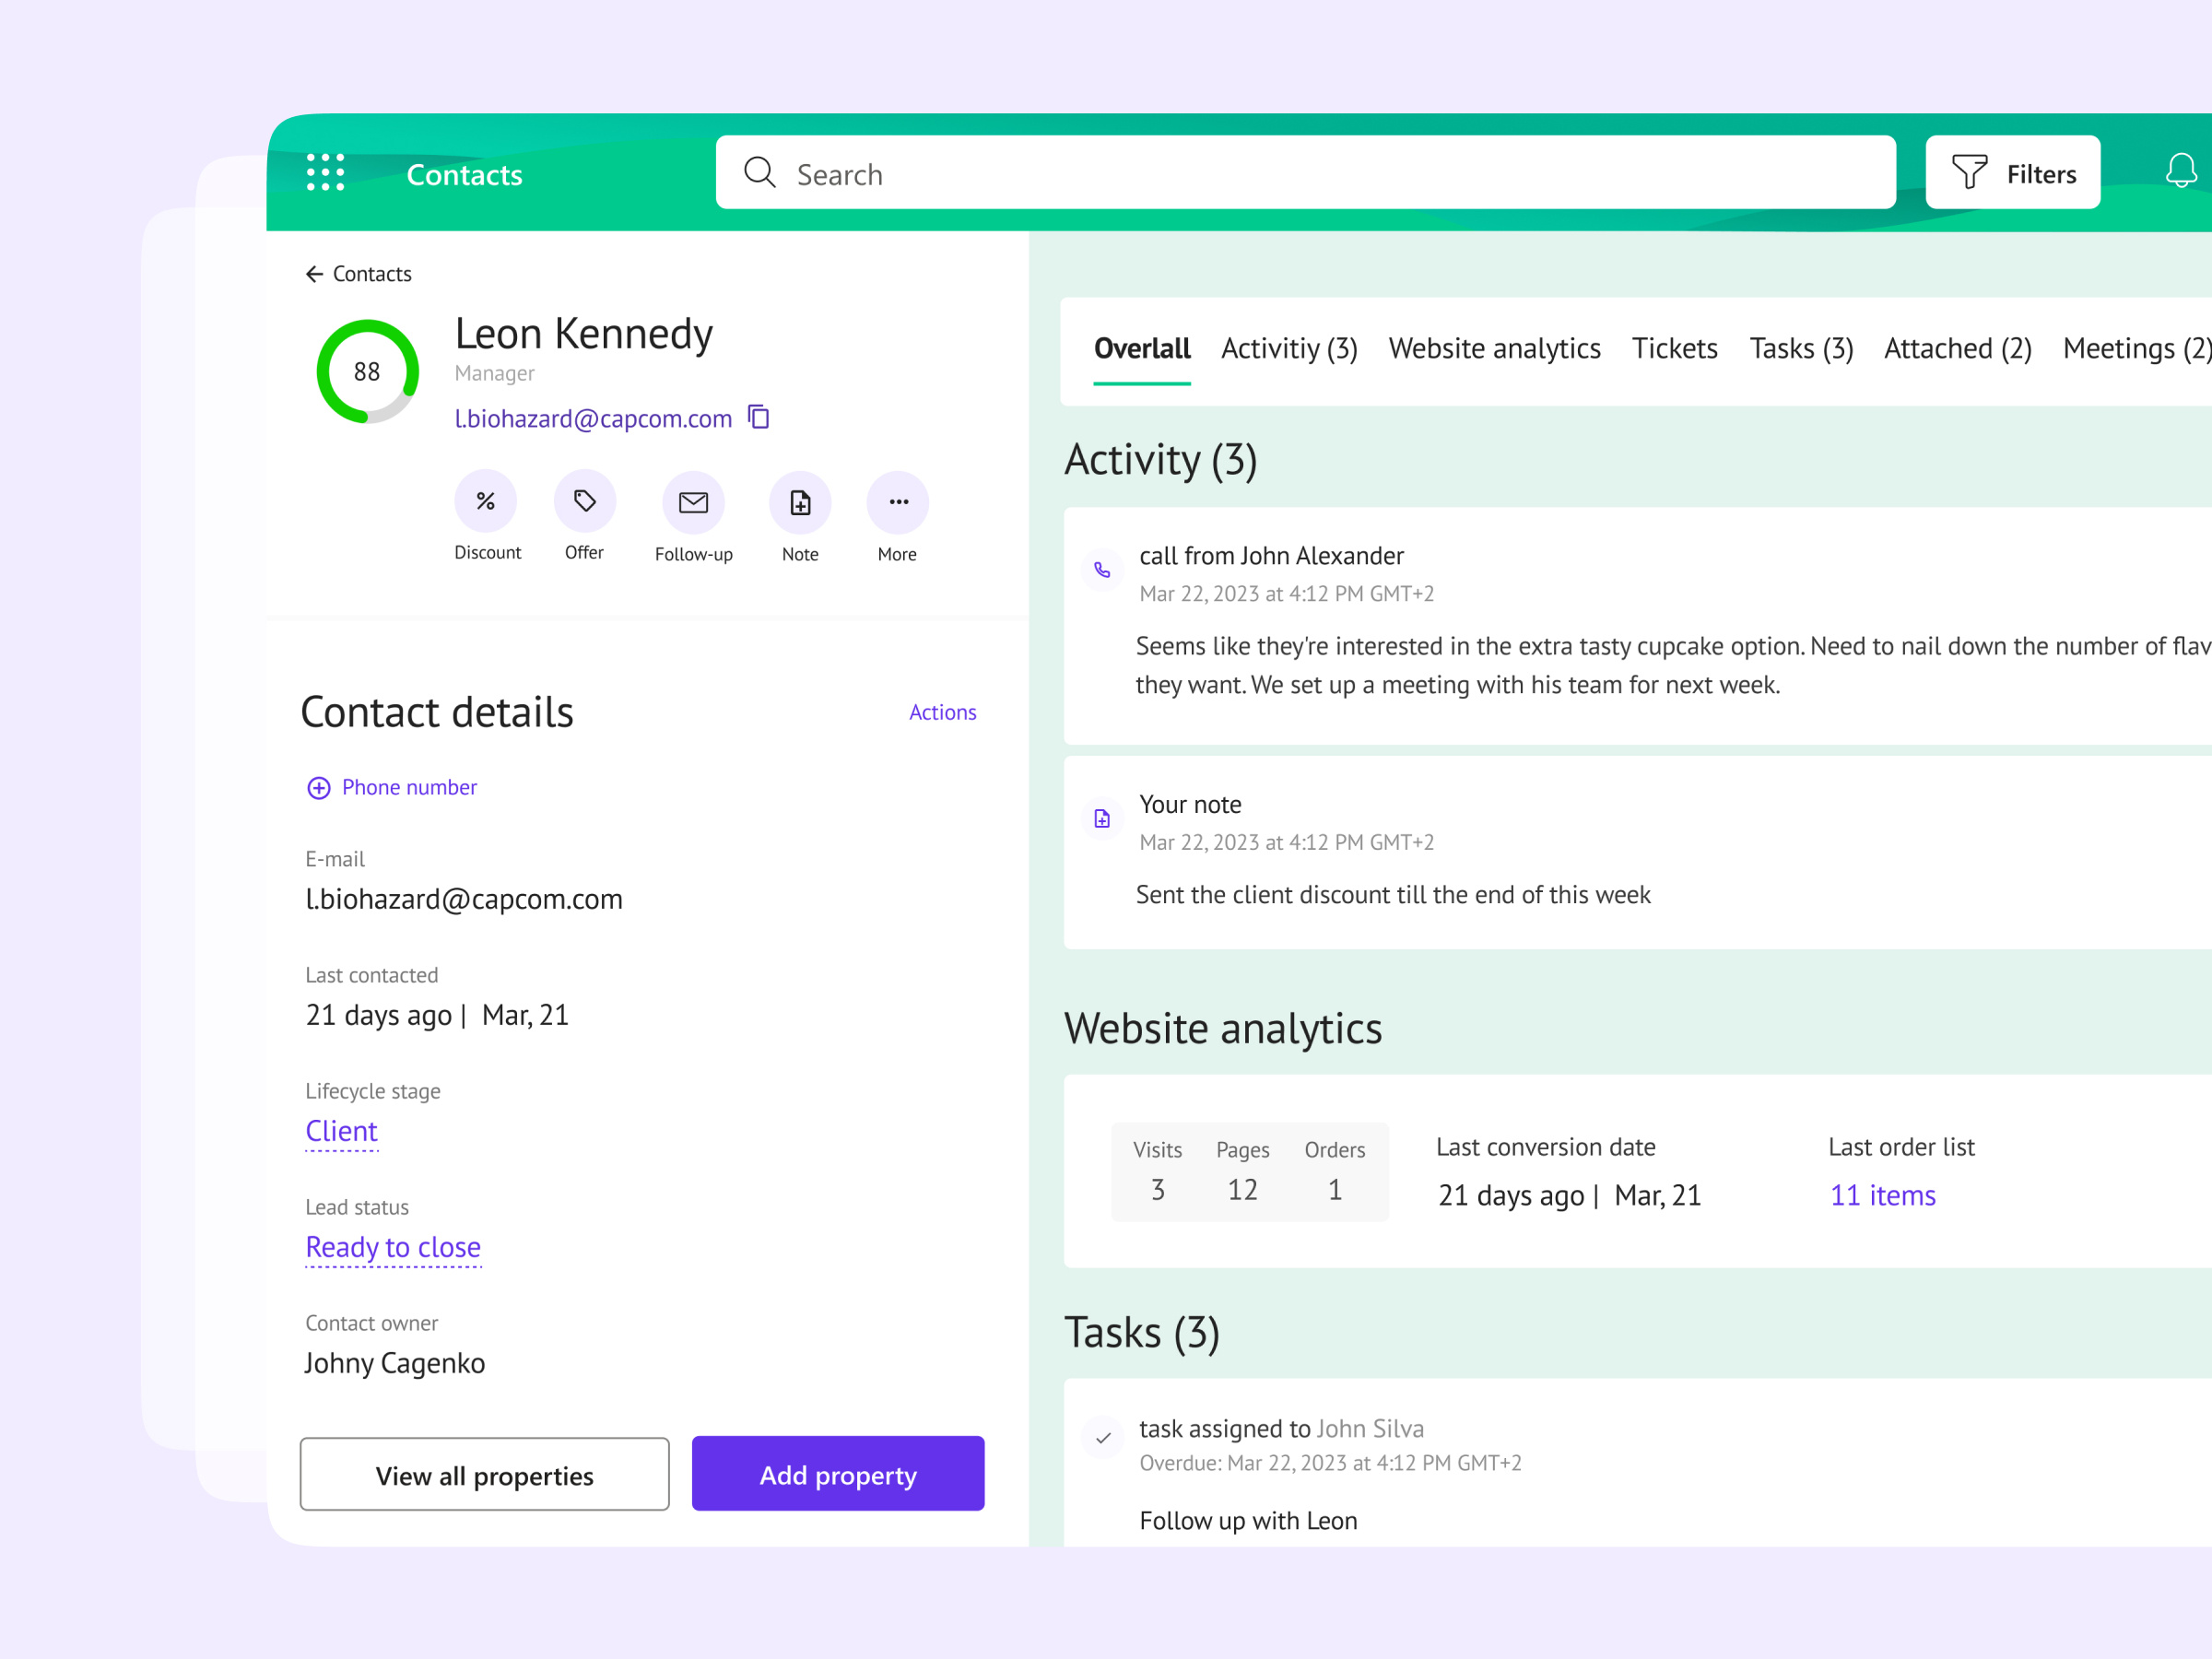2212x1659 pixels.
Task: Switch to the Website analytics tab
Action: pyautogui.click(x=1494, y=348)
